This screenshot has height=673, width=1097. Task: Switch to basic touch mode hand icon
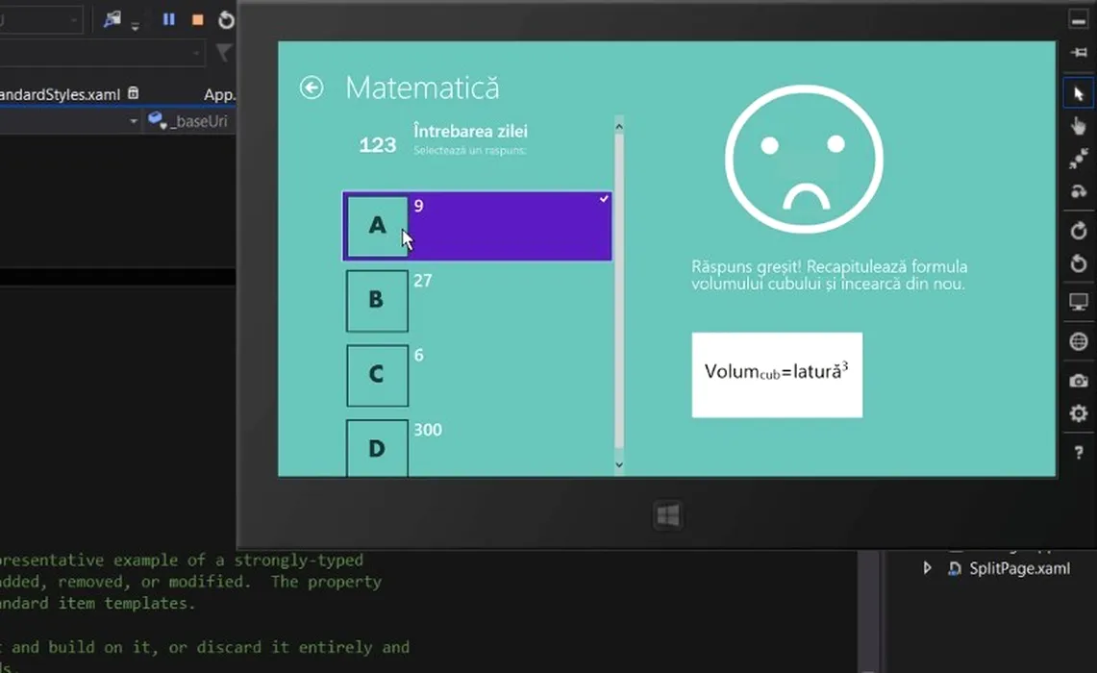click(x=1078, y=125)
